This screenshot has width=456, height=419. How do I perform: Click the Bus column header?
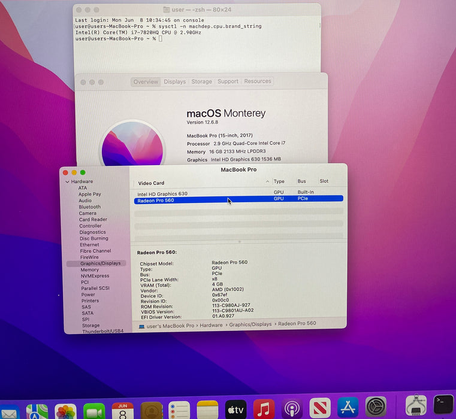pos(301,181)
